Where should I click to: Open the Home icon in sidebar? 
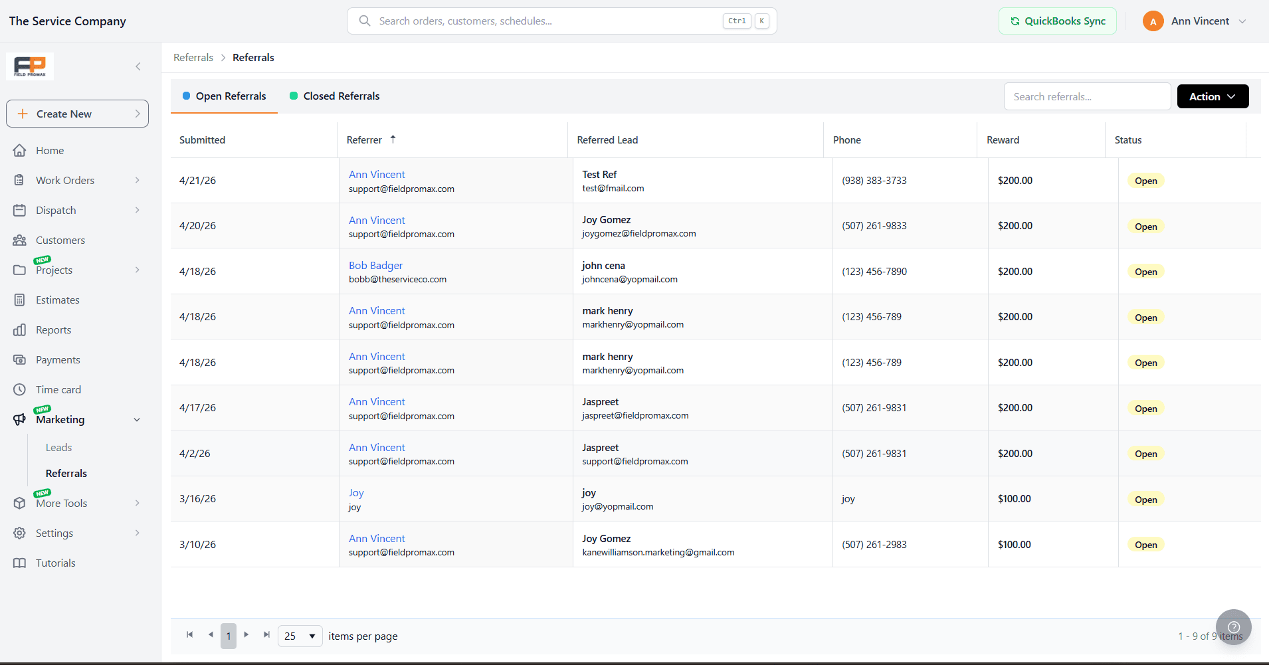(x=20, y=151)
